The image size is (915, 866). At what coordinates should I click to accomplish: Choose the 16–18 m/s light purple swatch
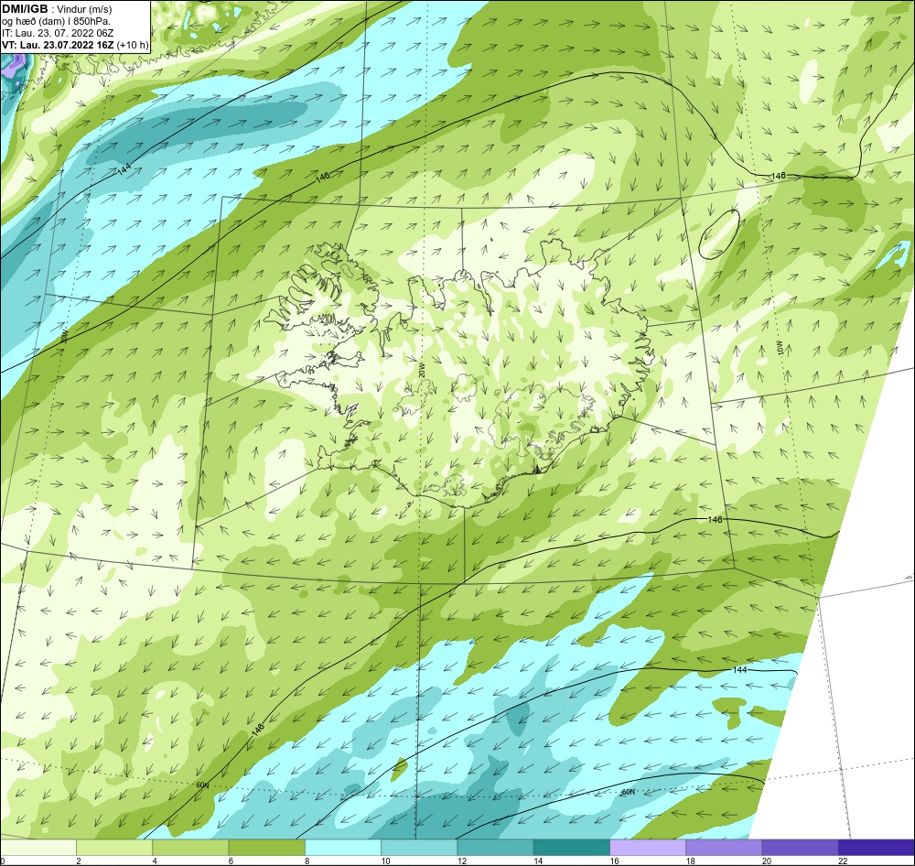pos(648,848)
